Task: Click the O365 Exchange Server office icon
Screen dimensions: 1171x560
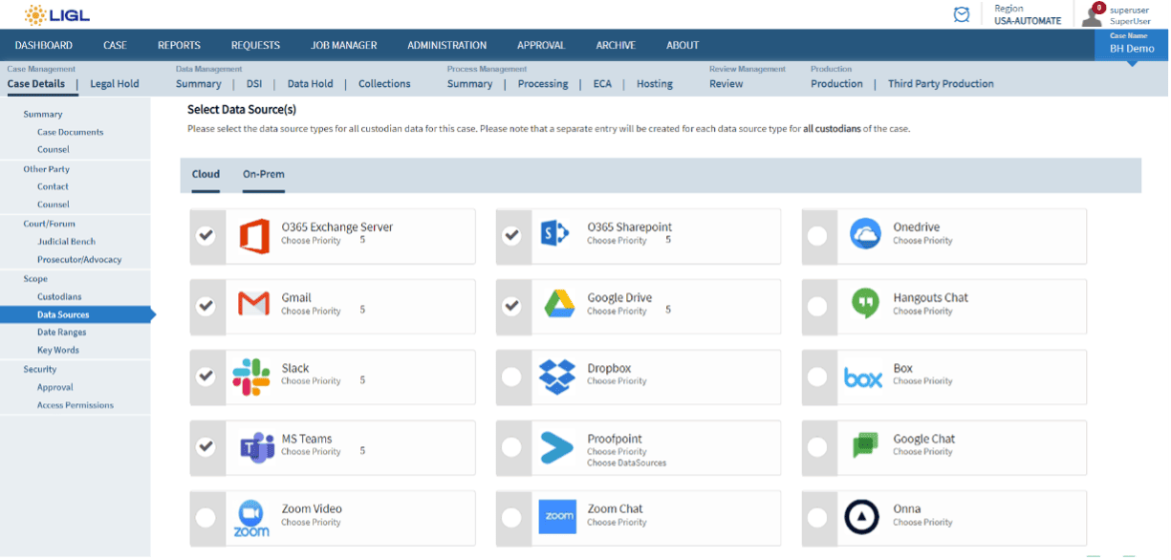Action: pyautogui.click(x=253, y=235)
